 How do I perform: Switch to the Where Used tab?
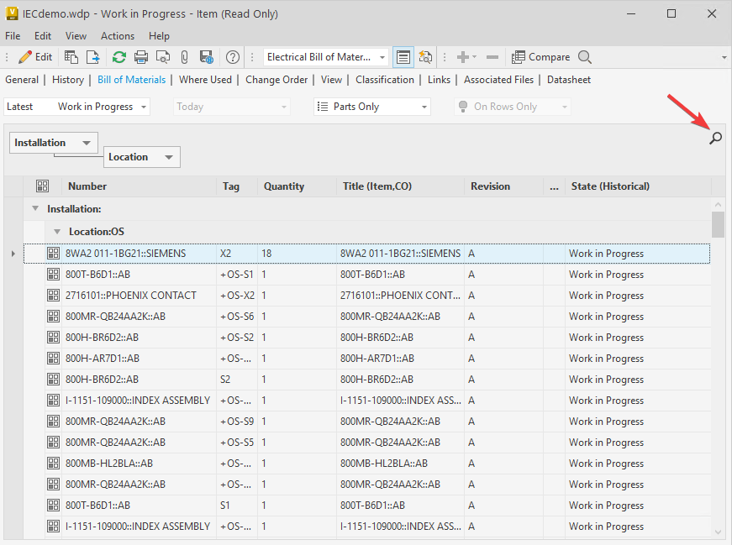(205, 80)
